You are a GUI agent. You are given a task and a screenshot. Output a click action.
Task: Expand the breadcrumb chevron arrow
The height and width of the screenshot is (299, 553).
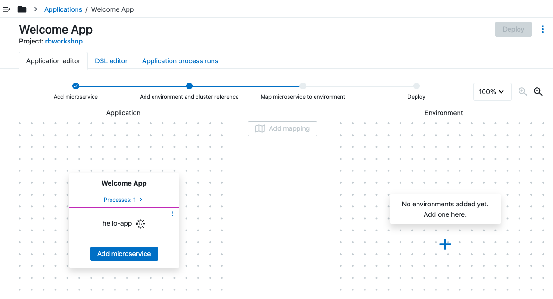point(35,9)
